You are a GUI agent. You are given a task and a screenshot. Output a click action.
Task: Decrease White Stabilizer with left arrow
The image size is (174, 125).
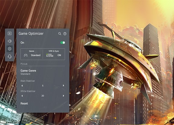(22, 96)
